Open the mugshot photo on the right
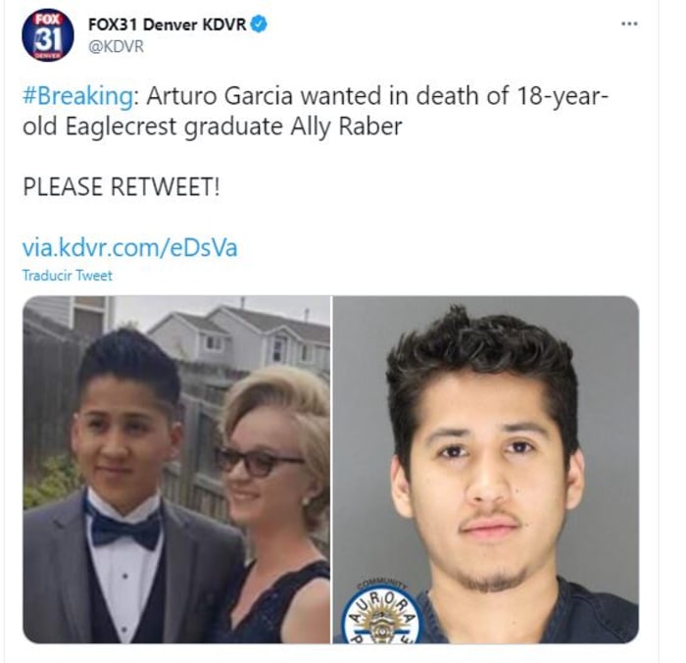 pos(486,470)
